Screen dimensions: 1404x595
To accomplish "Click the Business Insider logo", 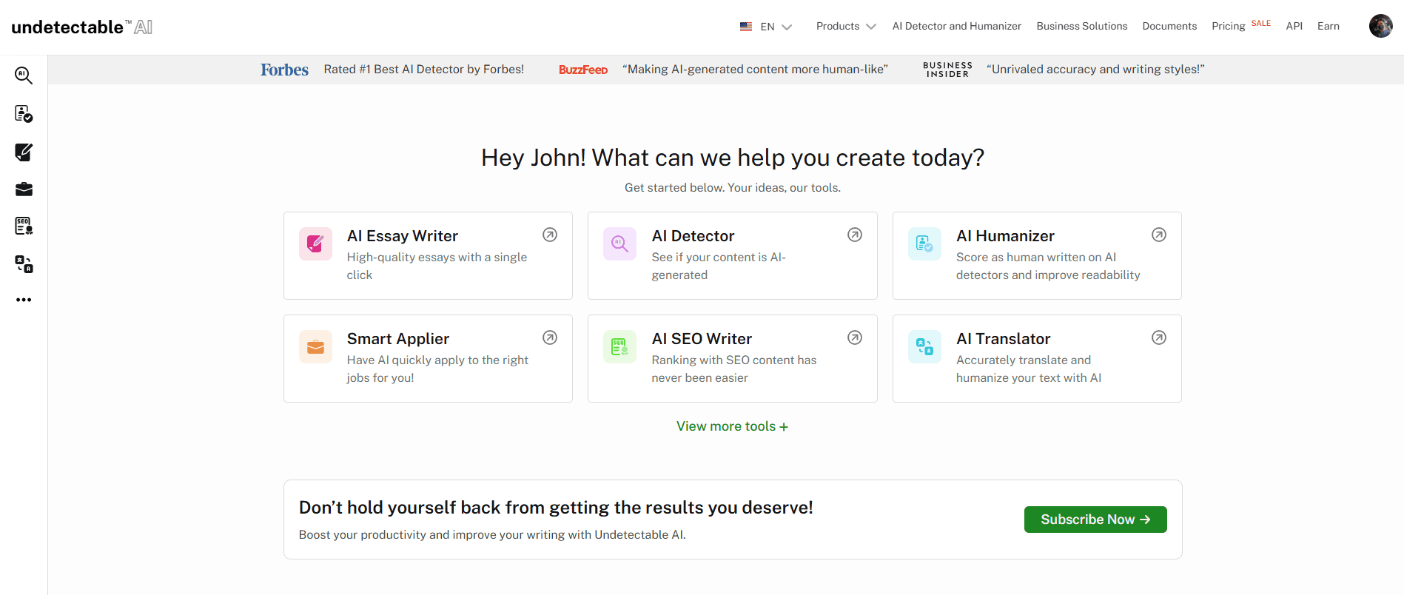I will click(x=947, y=70).
